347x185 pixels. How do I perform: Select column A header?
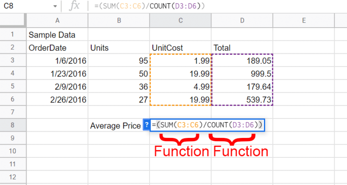click(x=57, y=21)
